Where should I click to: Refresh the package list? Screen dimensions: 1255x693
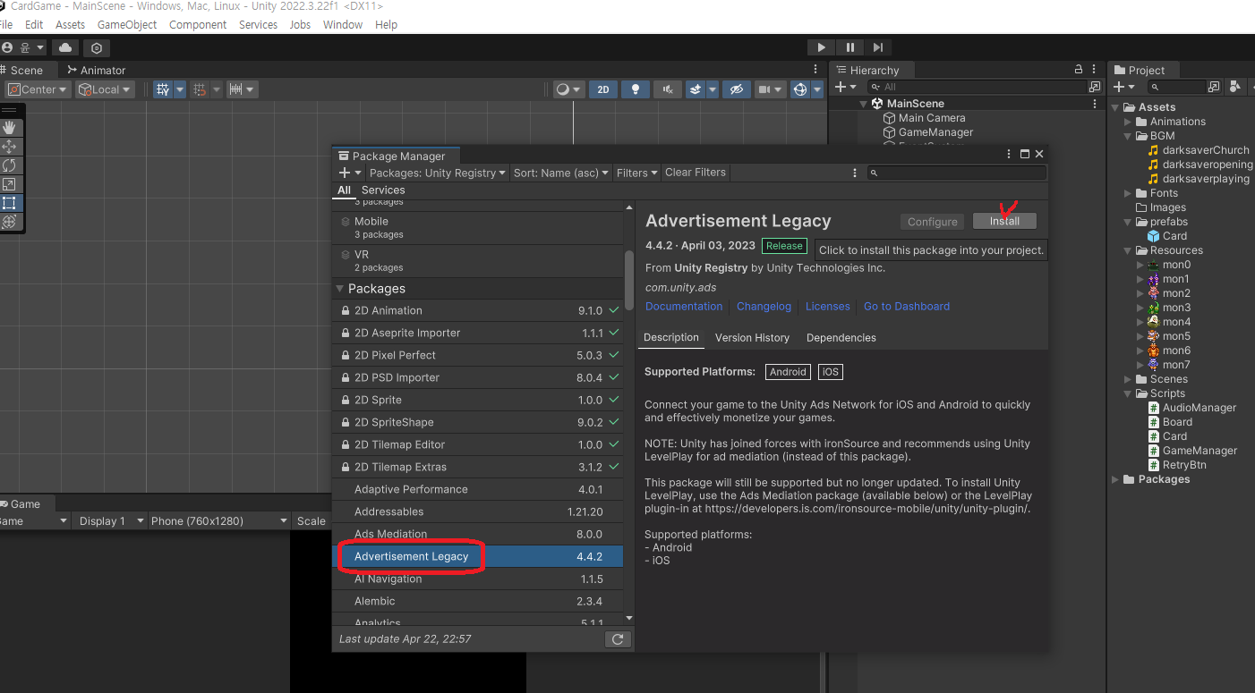pyautogui.click(x=618, y=639)
